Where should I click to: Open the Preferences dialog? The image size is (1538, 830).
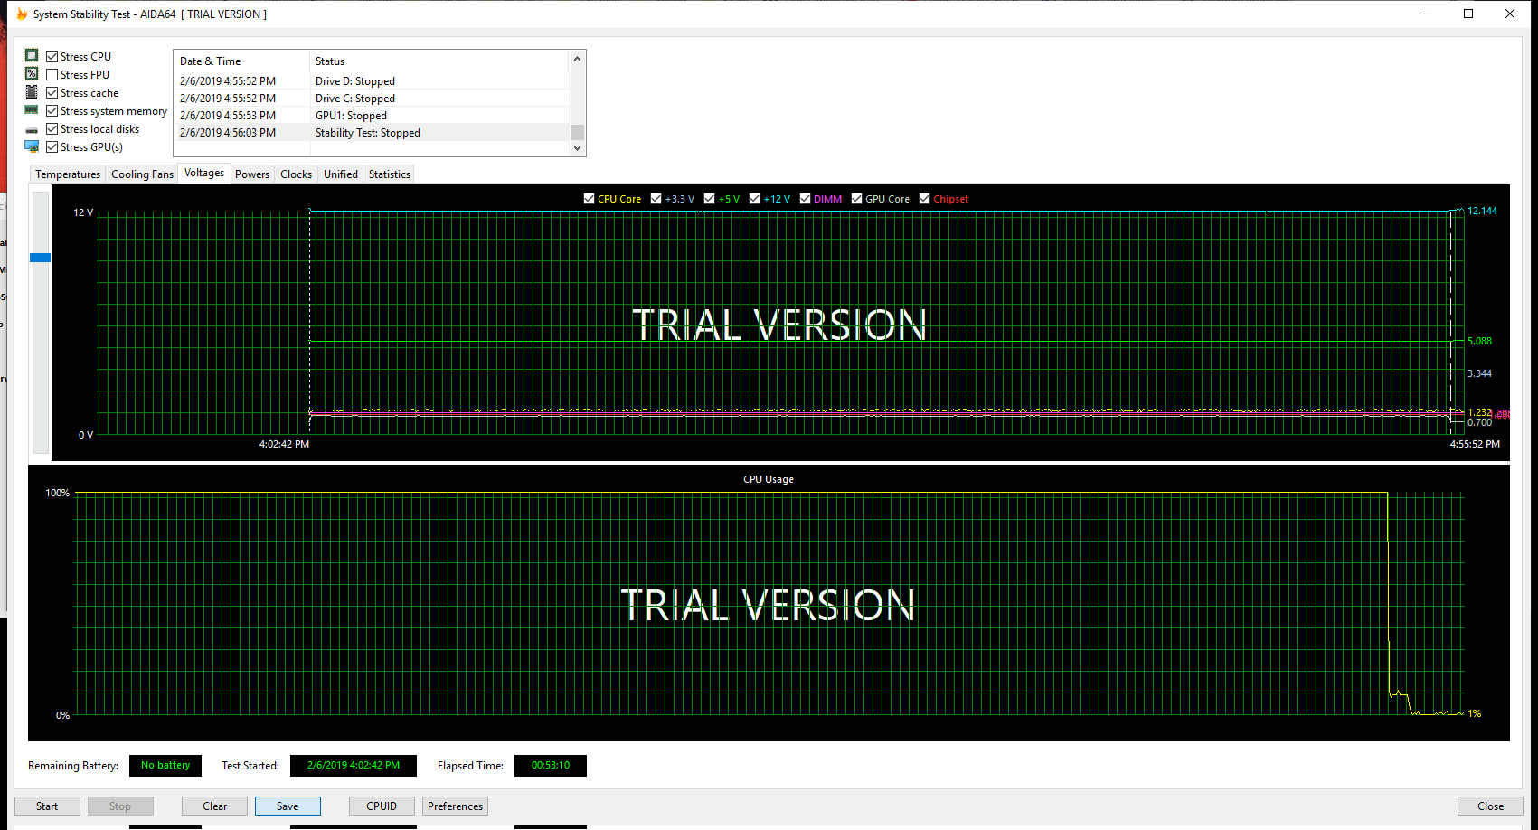click(x=455, y=806)
